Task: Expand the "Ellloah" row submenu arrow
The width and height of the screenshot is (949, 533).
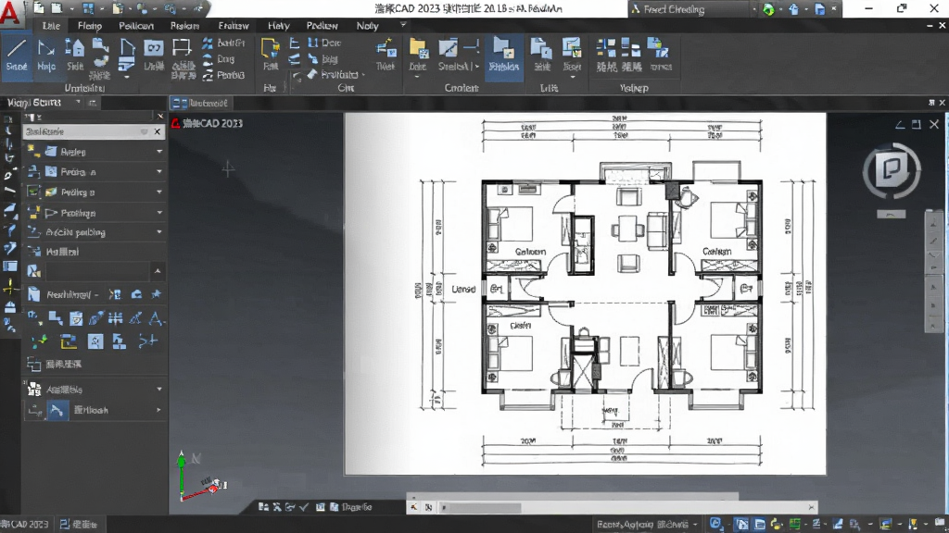Action: pos(158,410)
